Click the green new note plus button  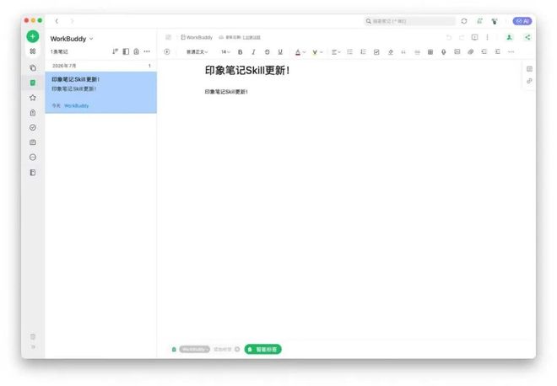[x=33, y=36]
